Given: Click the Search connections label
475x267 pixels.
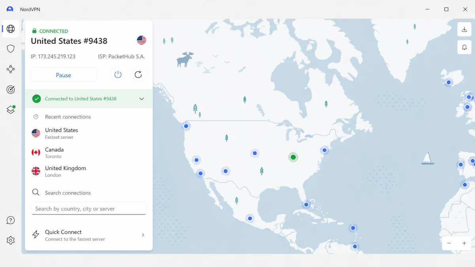Looking at the screenshot, I should [x=68, y=193].
